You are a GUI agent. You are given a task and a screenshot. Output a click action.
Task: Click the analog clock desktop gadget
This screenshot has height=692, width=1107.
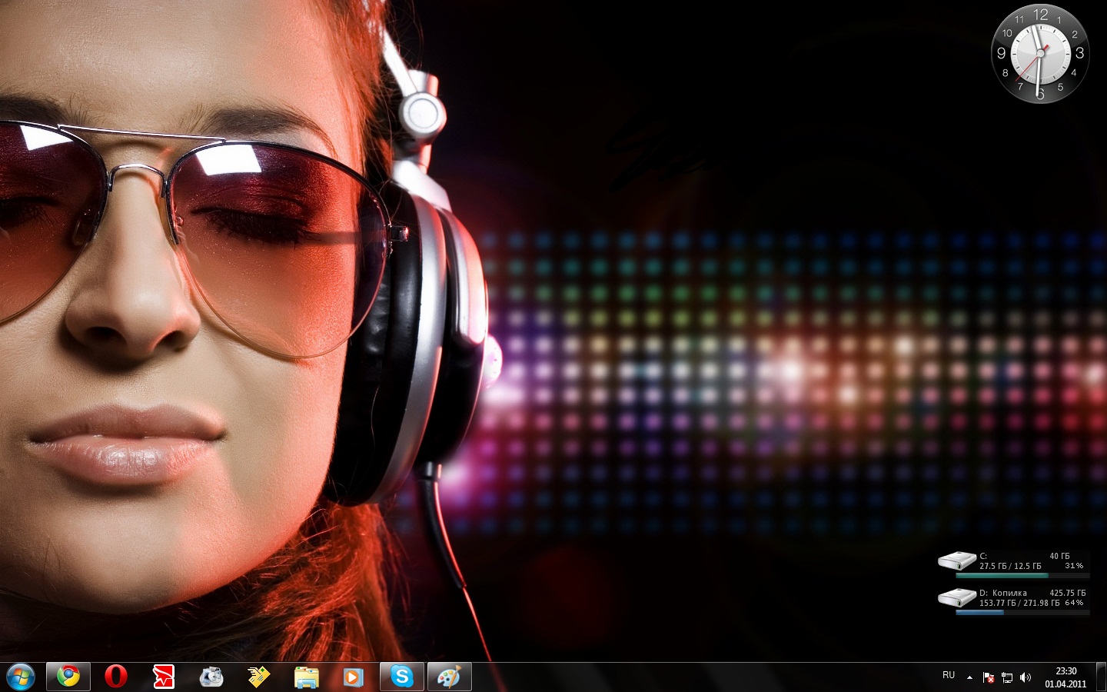(1039, 54)
